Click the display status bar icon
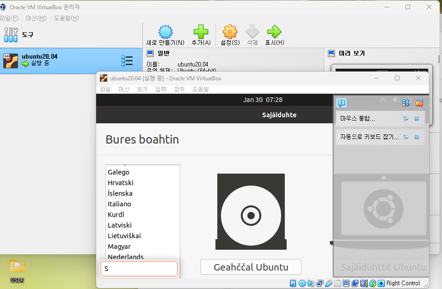 [x=346, y=283]
